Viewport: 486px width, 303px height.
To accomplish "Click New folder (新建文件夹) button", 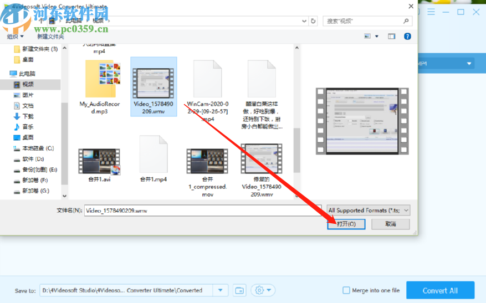I will click(50, 37).
